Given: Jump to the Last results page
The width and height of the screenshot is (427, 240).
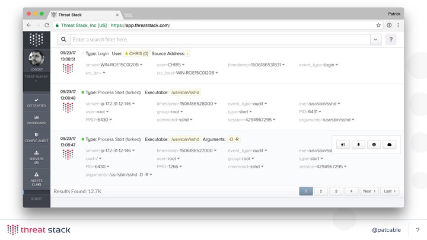Looking at the screenshot, I should point(390,191).
